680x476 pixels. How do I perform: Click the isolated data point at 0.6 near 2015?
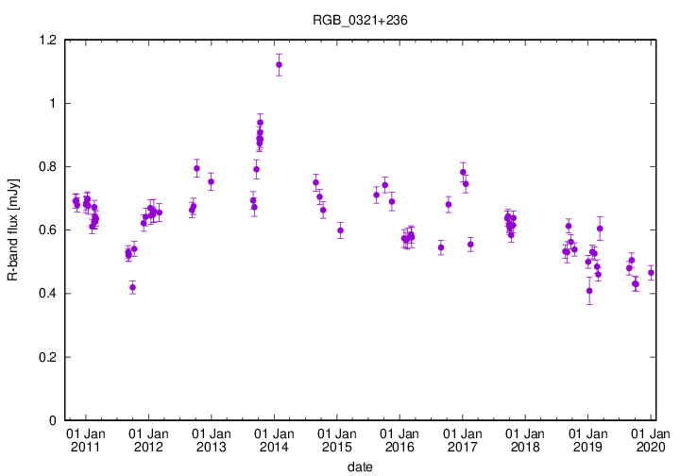pyautogui.click(x=340, y=230)
